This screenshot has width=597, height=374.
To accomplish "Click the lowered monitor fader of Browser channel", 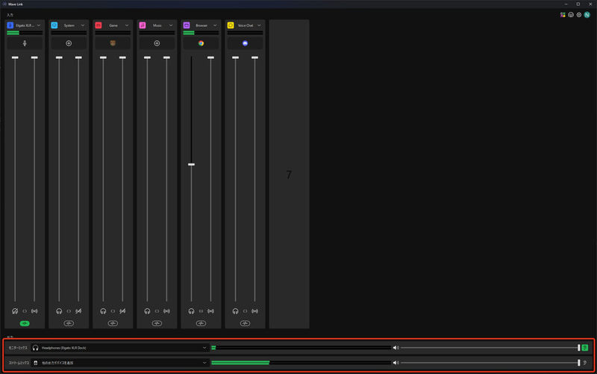I will coord(192,164).
